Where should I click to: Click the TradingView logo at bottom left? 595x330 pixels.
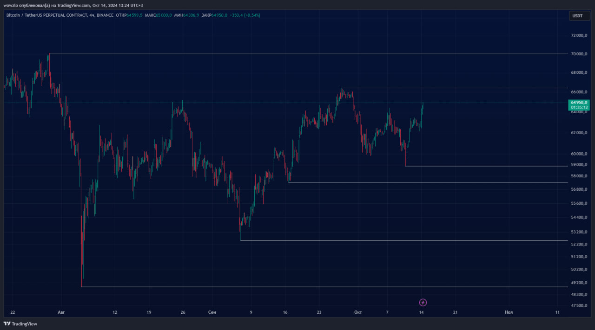[x=20, y=324]
